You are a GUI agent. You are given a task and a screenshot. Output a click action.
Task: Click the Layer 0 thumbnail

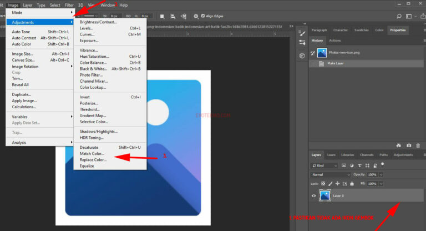[326, 195]
